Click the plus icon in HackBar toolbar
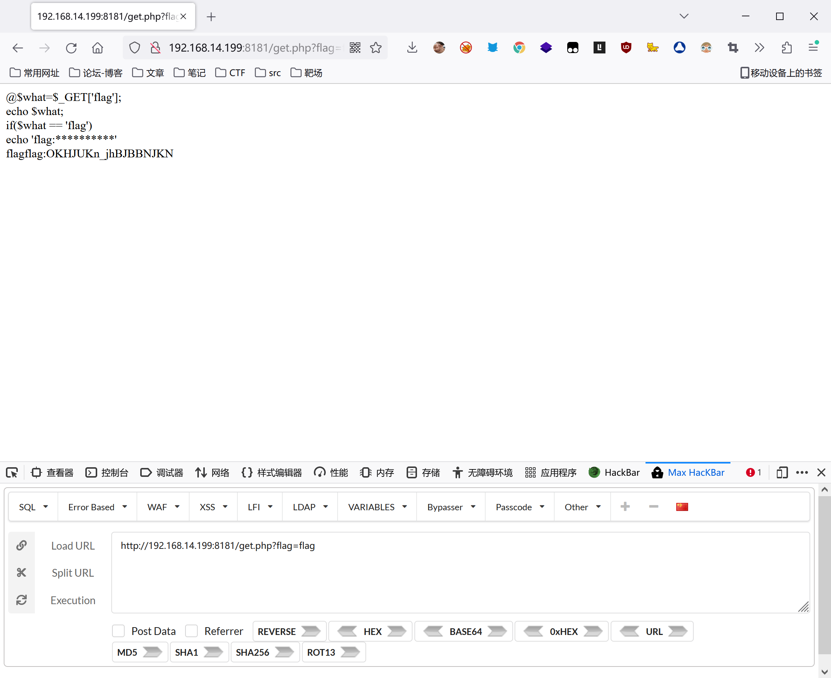Image resolution: width=831 pixels, height=678 pixels. [625, 507]
